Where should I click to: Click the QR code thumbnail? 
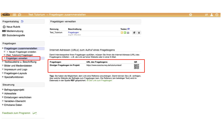[x=136, y=67]
